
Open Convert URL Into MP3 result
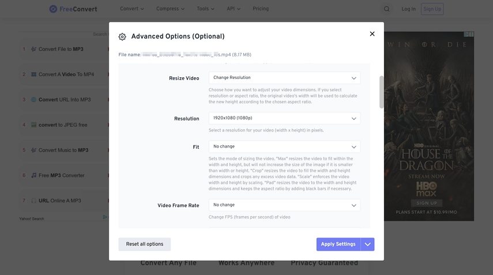(65, 100)
